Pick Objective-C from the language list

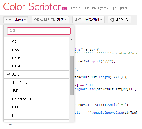(x=36, y=99)
